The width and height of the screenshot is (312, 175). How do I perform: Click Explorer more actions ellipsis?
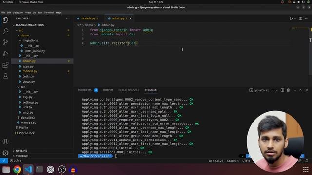[68, 18]
